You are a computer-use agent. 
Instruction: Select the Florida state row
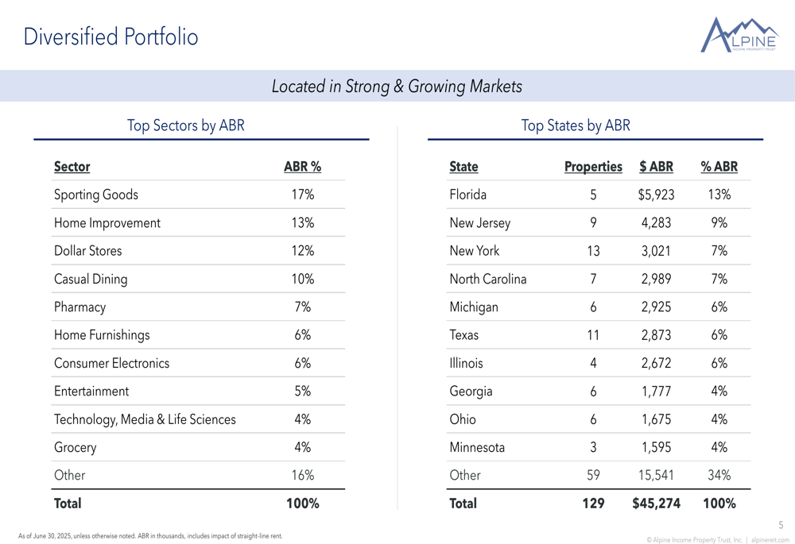pos(599,195)
